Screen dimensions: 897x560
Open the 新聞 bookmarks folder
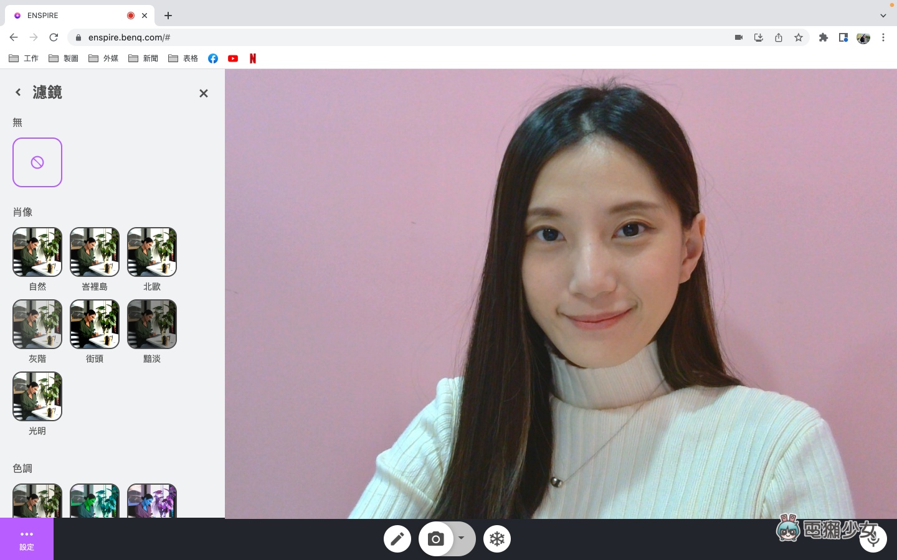143,58
